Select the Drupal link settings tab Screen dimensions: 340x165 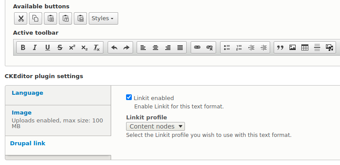[x=58, y=146]
